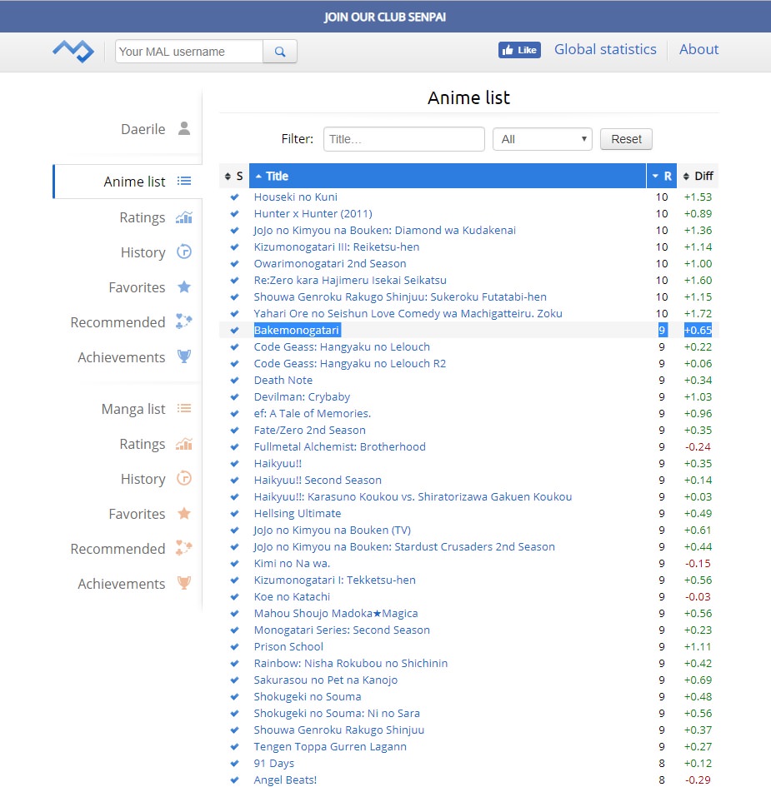
Task: Click the checkmark status icon for Prison School
Action: tap(234, 647)
